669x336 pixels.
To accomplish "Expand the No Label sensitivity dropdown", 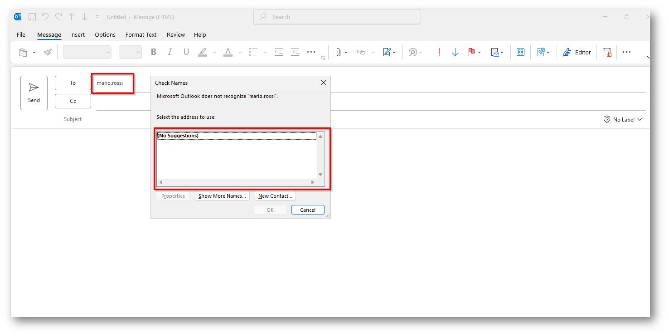I will (x=623, y=119).
